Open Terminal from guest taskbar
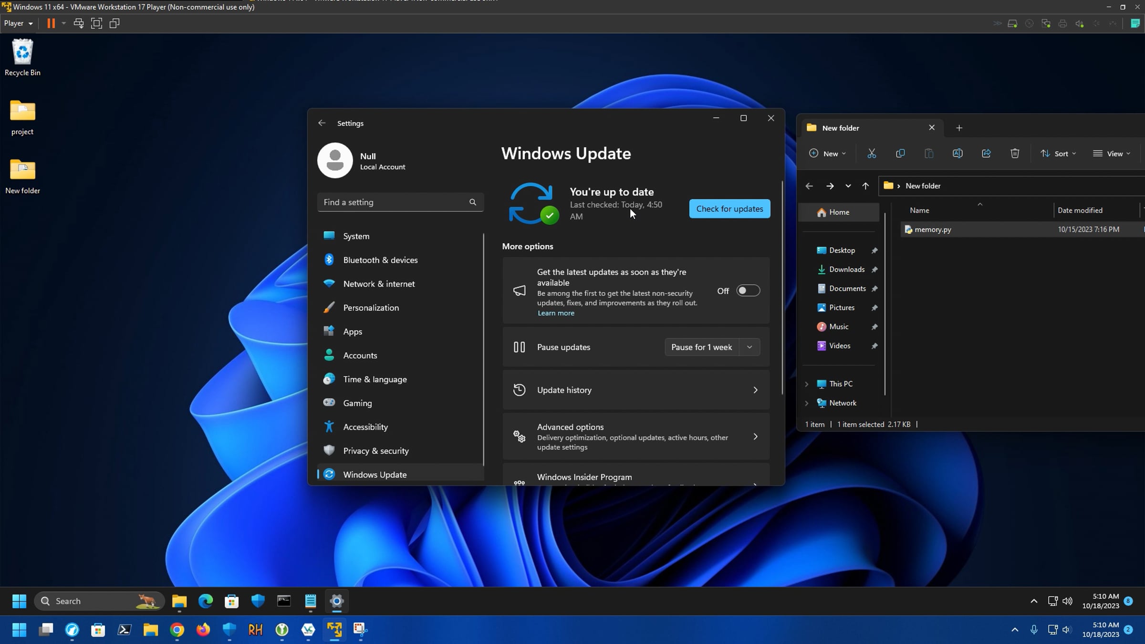The width and height of the screenshot is (1145, 644). pos(284,601)
